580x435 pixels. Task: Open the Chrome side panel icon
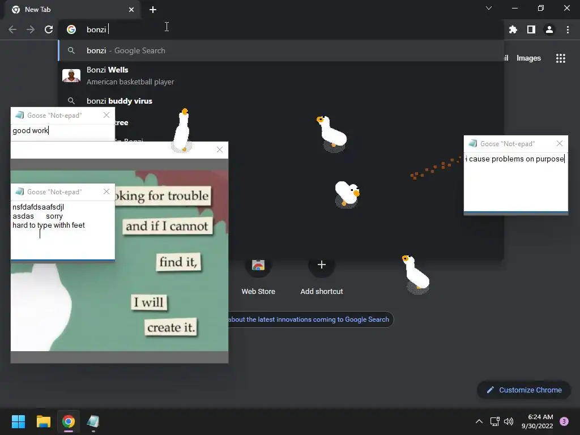click(531, 29)
